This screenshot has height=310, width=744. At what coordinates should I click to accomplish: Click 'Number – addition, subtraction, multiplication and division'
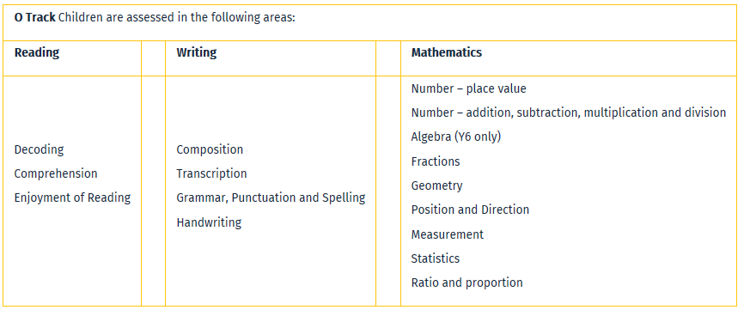[569, 112]
